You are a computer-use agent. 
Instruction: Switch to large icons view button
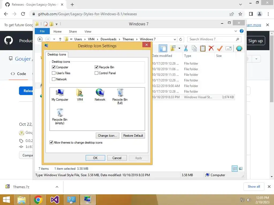click(241, 168)
